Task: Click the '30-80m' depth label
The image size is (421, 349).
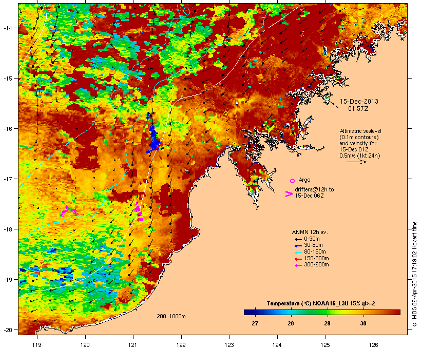Action: point(313,245)
